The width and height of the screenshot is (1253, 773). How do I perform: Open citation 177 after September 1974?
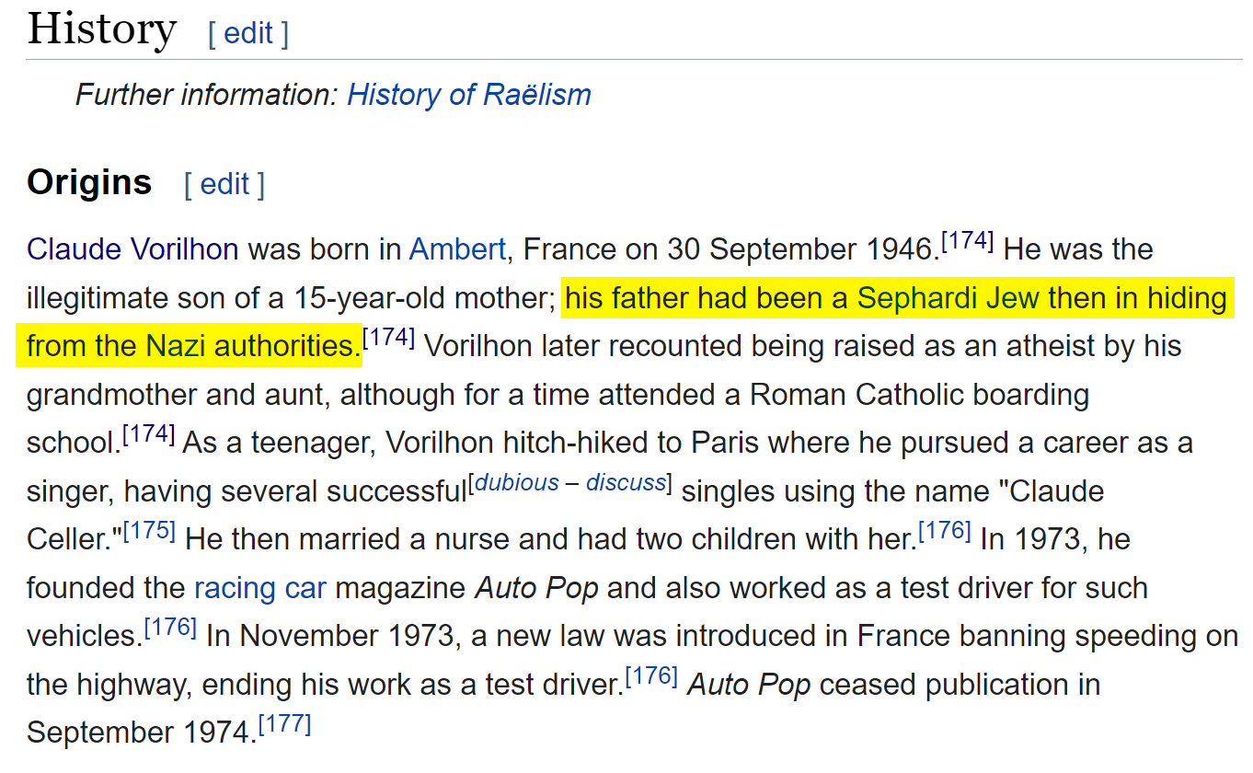tap(284, 725)
